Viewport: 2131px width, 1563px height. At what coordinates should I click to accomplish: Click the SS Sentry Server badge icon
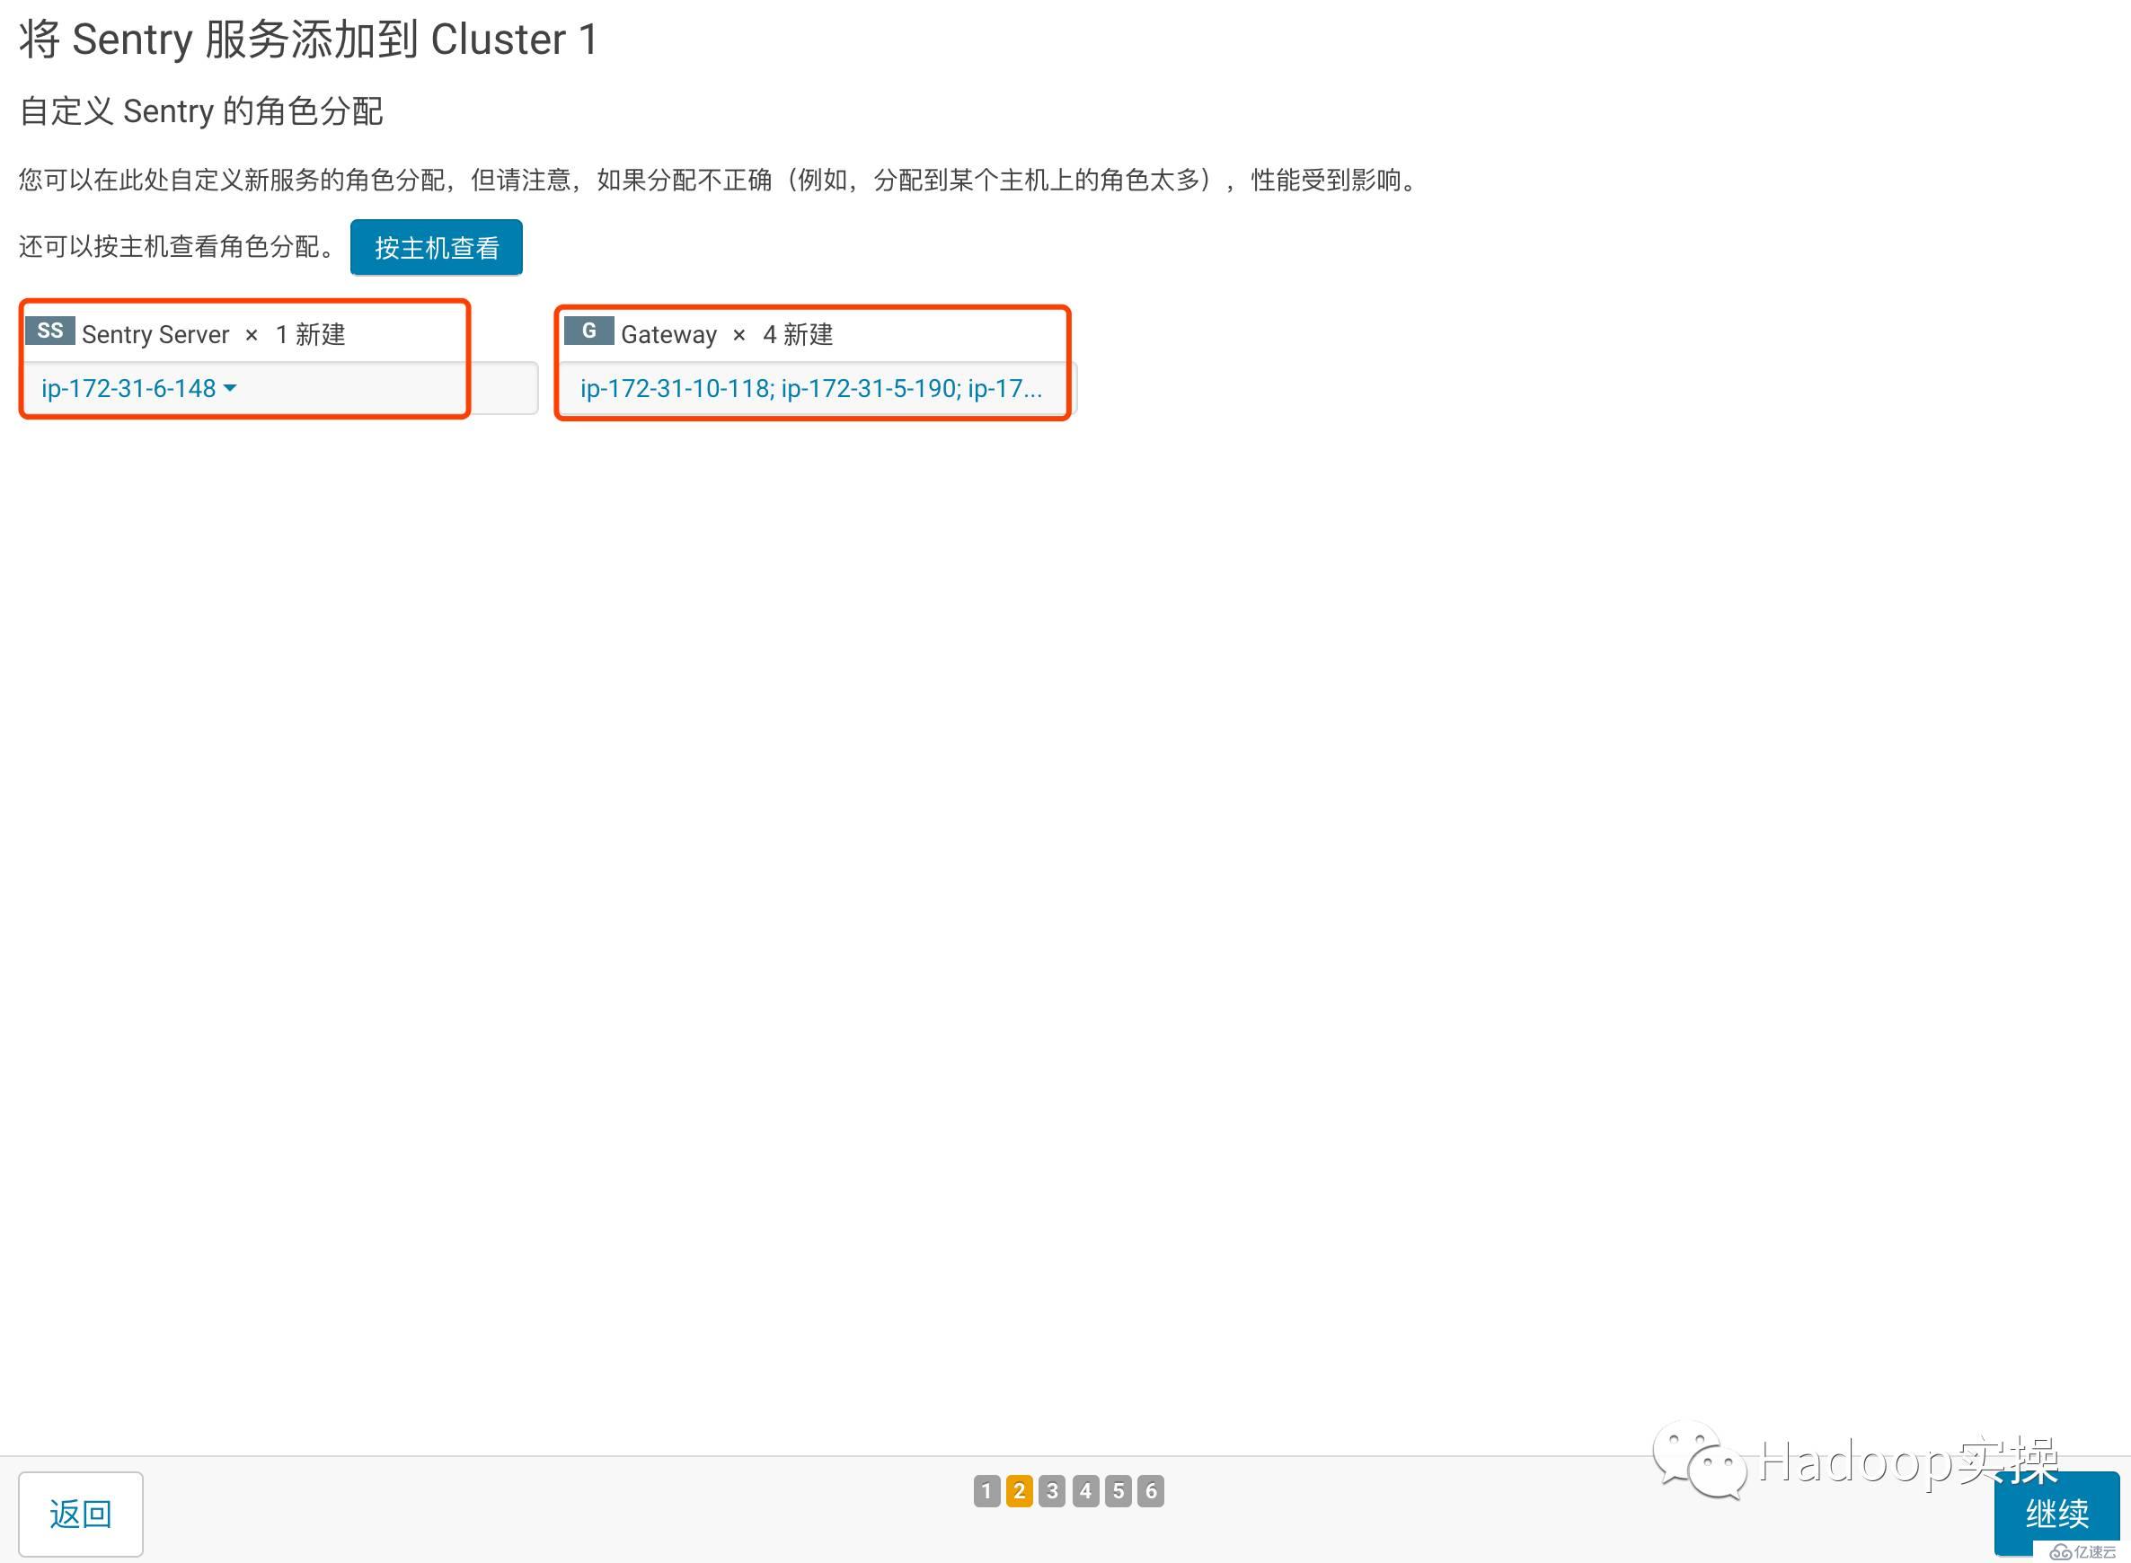(50, 331)
